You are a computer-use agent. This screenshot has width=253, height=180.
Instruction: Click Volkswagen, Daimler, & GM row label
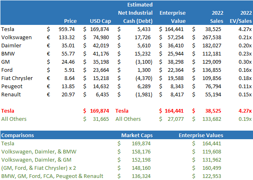point(36,160)
